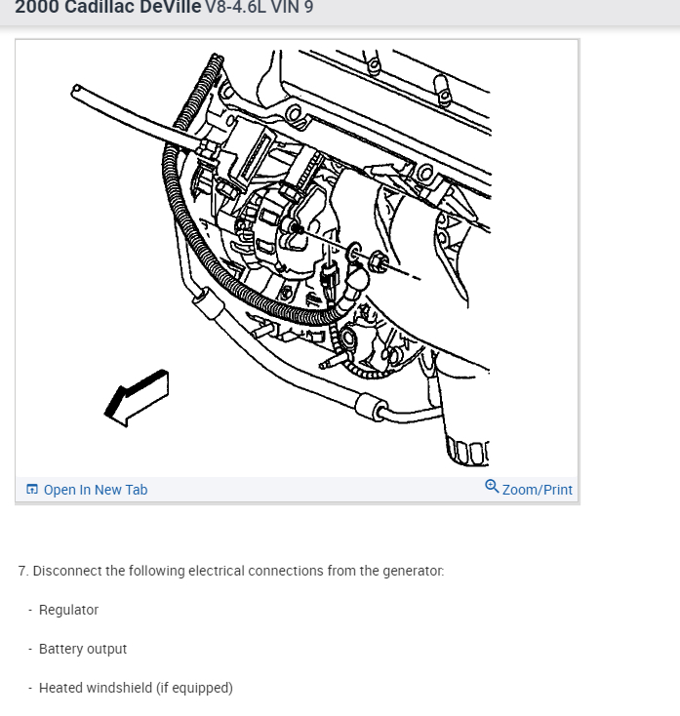The height and width of the screenshot is (716, 680).
Task: Select the Battery output list item
Action: click(83, 649)
